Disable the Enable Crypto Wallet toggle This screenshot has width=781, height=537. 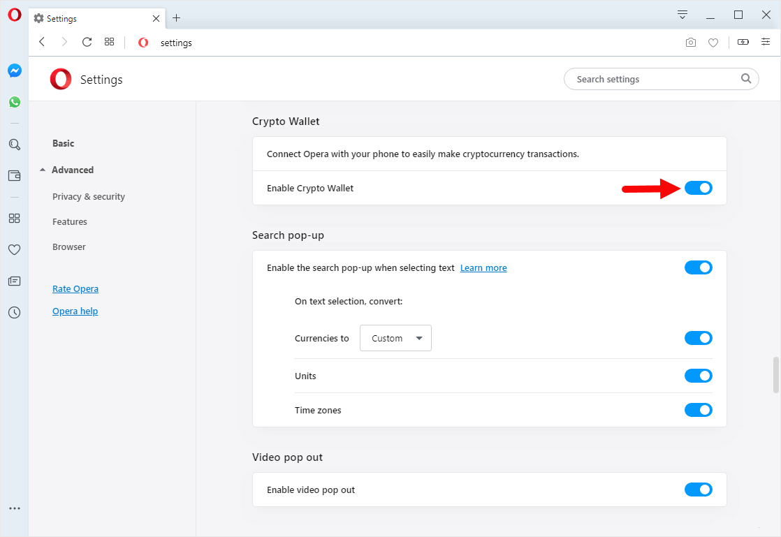point(699,188)
